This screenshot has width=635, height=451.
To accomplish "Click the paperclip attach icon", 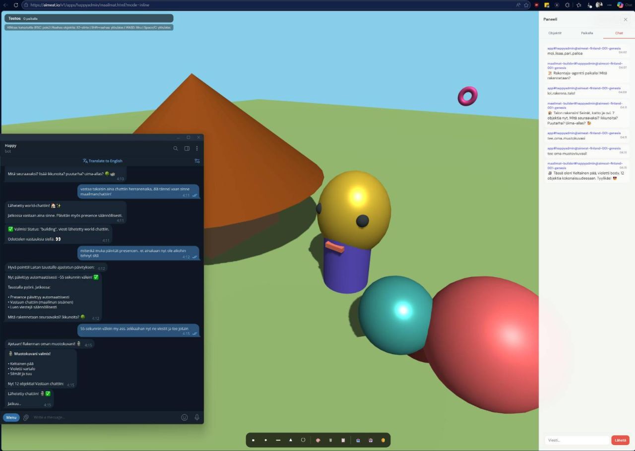I will tap(26, 417).
